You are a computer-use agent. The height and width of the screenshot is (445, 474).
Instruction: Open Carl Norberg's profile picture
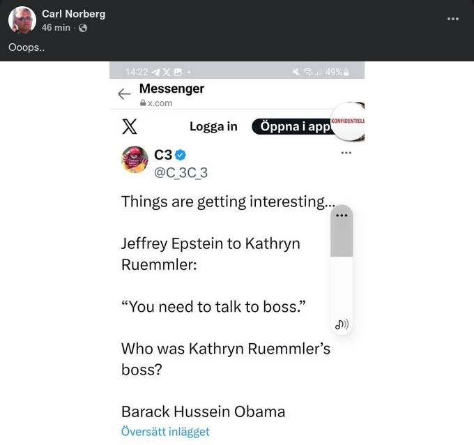22,21
